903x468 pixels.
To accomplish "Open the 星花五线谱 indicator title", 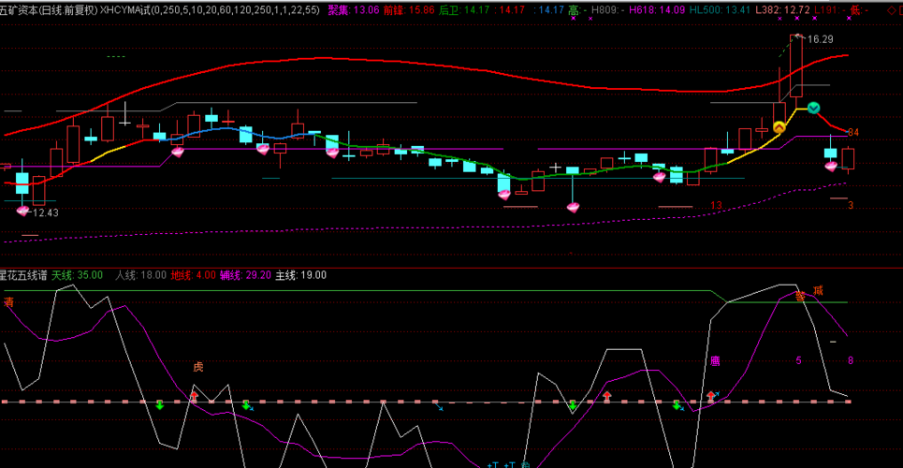I will click(x=23, y=275).
